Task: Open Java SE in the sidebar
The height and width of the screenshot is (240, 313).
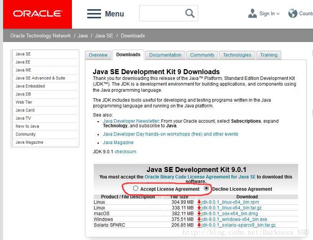Action: 45,54
